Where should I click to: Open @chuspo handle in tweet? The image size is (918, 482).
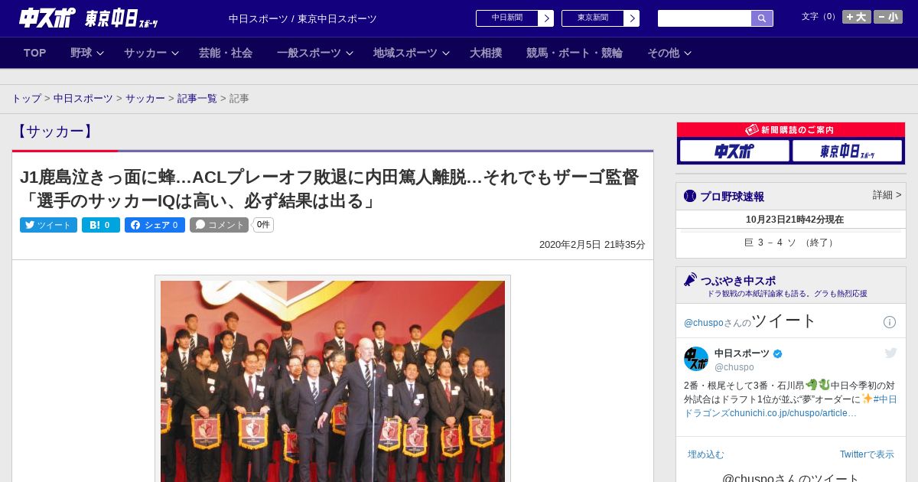[x=734, y=367]
